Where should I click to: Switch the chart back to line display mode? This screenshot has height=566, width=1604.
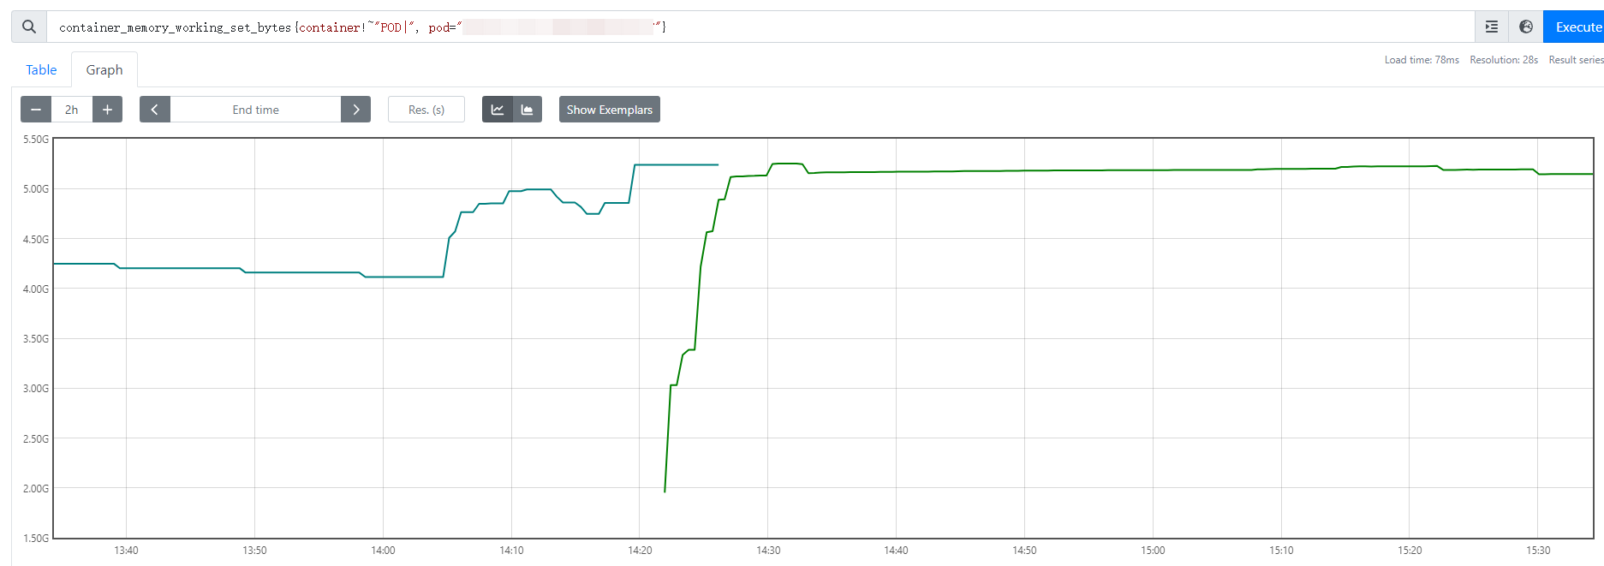[x=498, y=109]
